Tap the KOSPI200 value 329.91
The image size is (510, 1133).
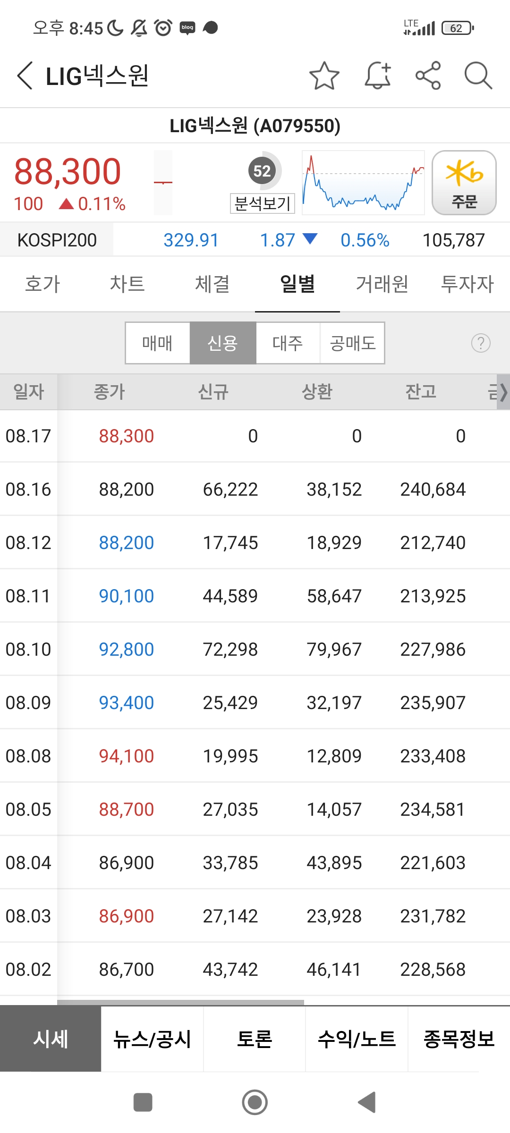191,240
